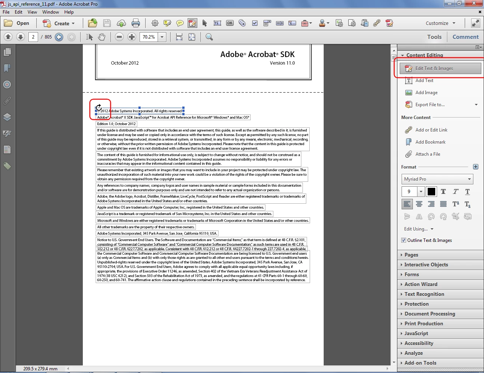The height and width of the screenshot is (373, 484).
Task: Click the Add Image icon
Action: [409, 93]
